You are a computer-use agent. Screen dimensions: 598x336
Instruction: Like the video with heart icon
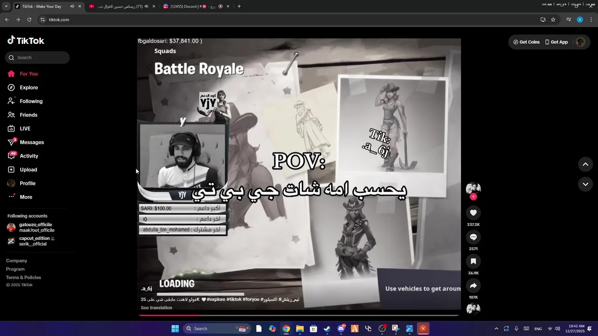(x=473, y=213)
